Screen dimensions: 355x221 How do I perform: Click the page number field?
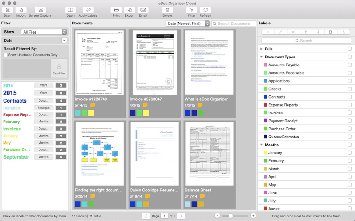click(164, 216)
